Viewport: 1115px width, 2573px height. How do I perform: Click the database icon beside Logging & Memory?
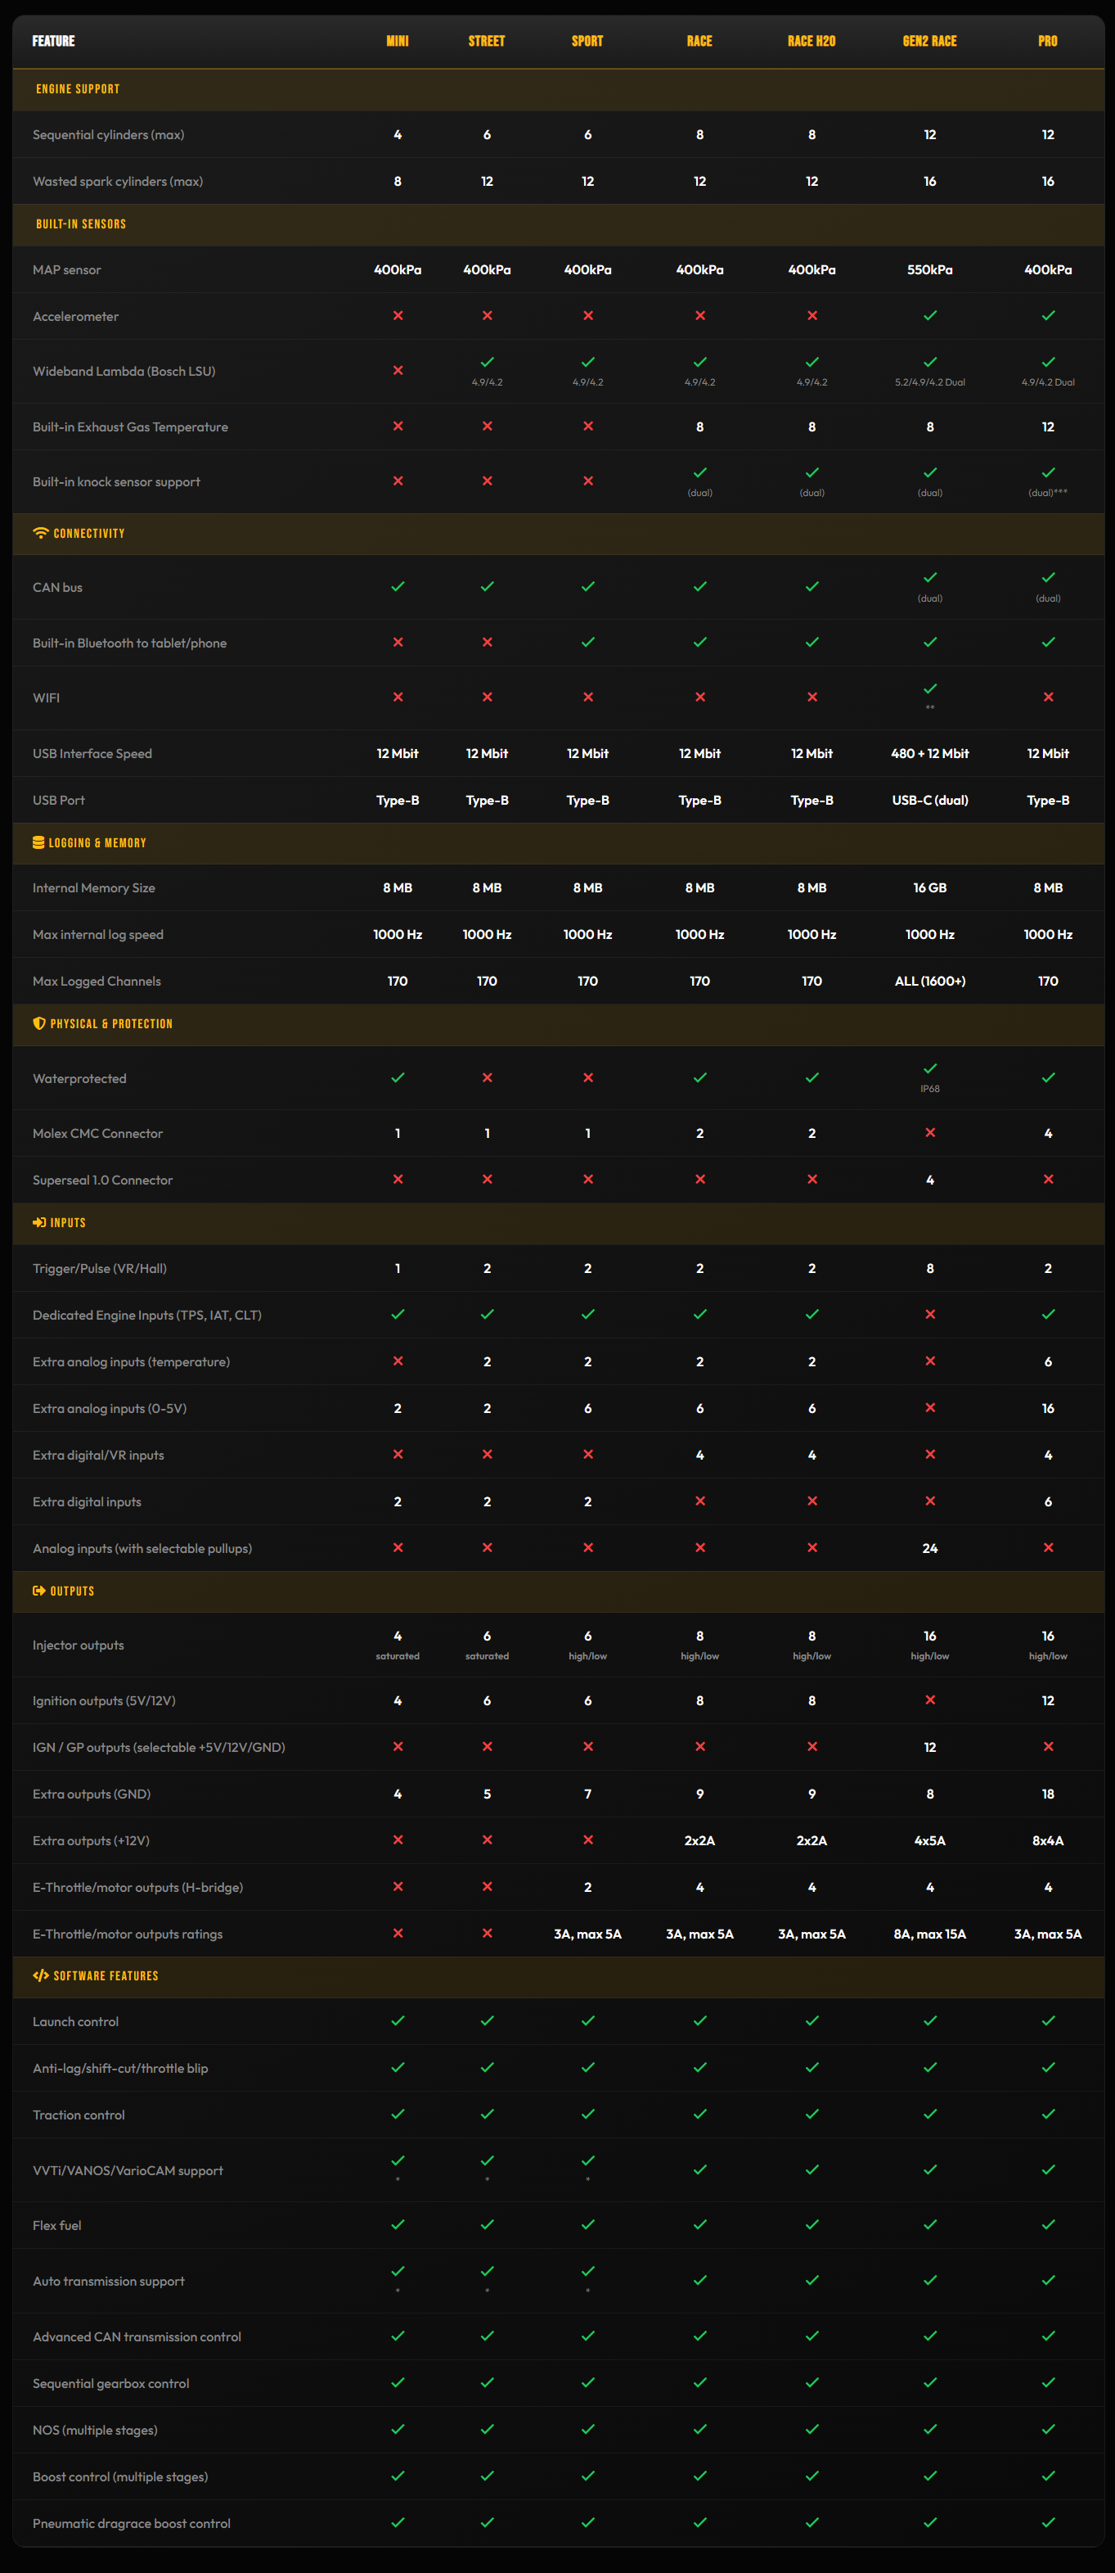[x=38, y=843]
